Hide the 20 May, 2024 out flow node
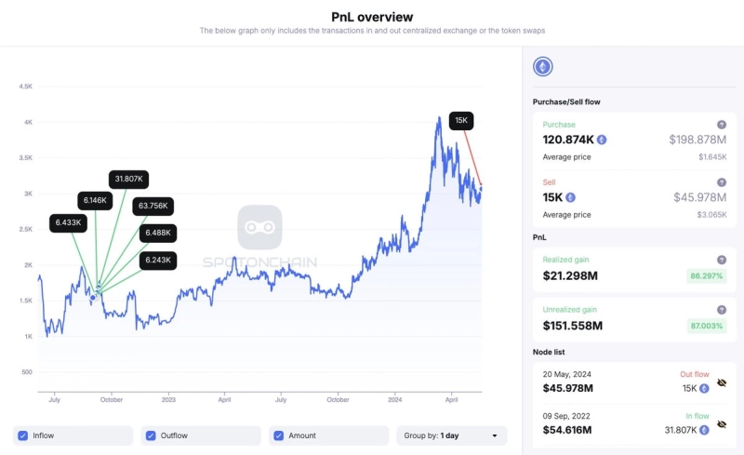This screenshot has height=455, width=744. point(722,381)
